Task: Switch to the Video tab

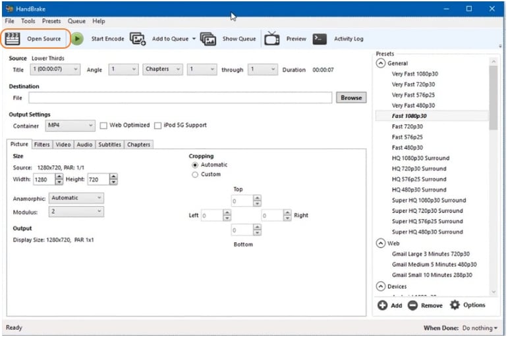Action: (x=63, y=145)
